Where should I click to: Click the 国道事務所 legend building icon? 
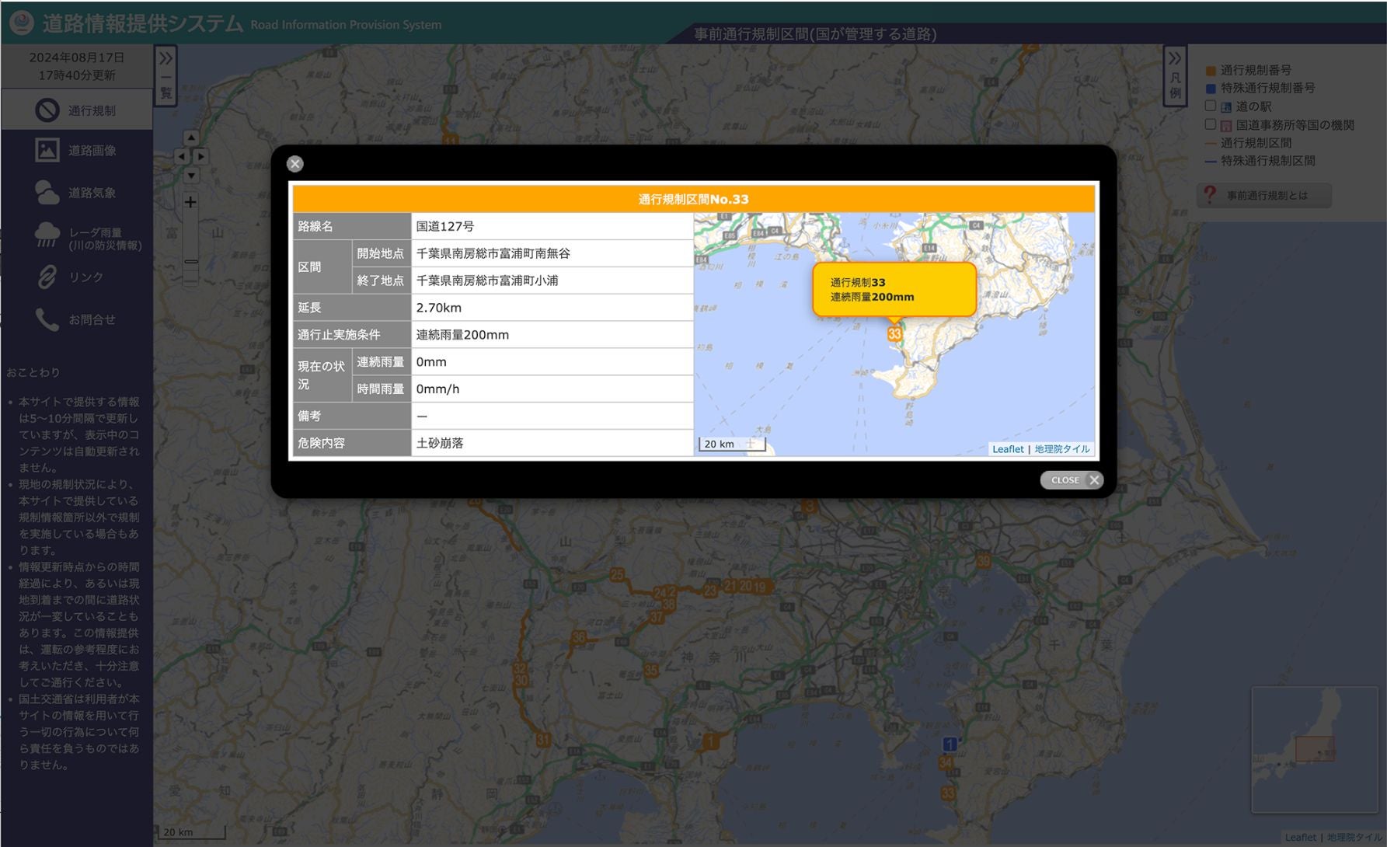click(x=1226, y=126)
